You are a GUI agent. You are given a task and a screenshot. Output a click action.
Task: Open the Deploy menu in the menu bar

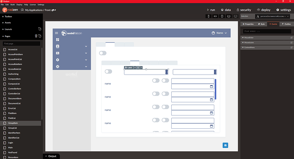19,5
